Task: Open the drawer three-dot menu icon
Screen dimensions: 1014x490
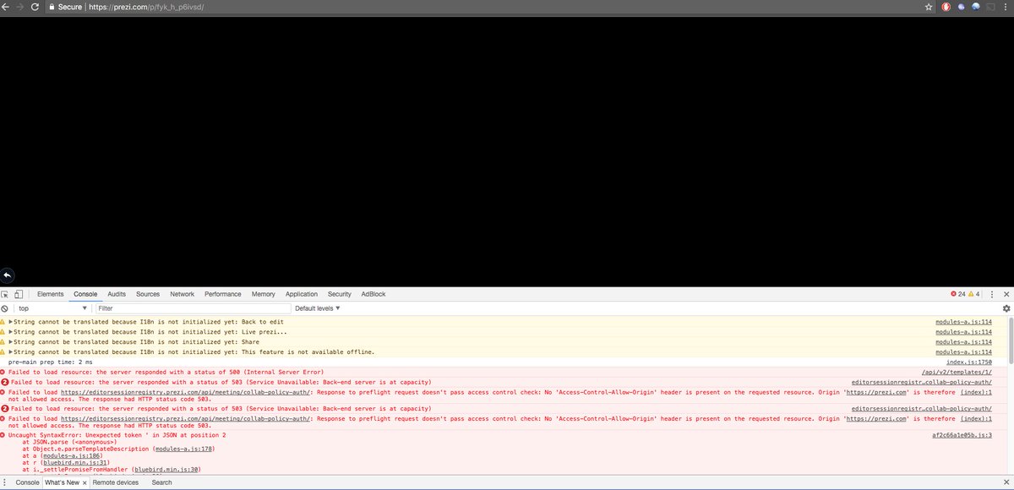Action: click(x=6, y=482)
